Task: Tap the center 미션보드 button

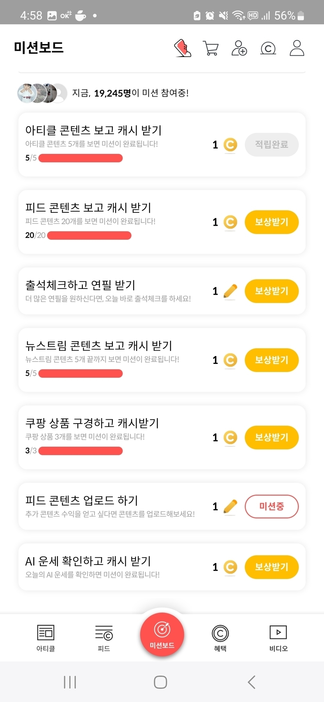Action: point(162,634)
